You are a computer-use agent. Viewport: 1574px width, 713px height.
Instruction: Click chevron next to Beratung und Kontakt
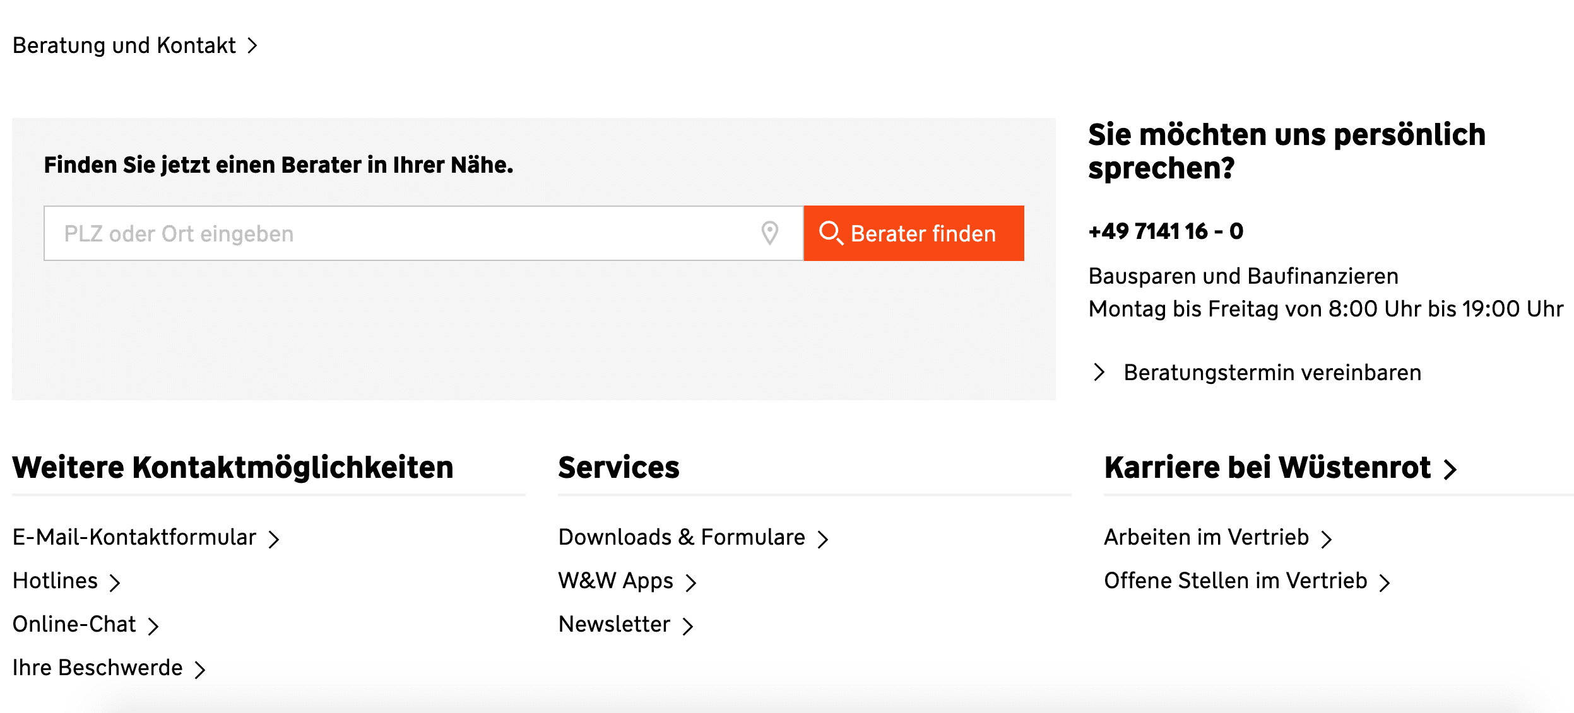click(252, 45)
